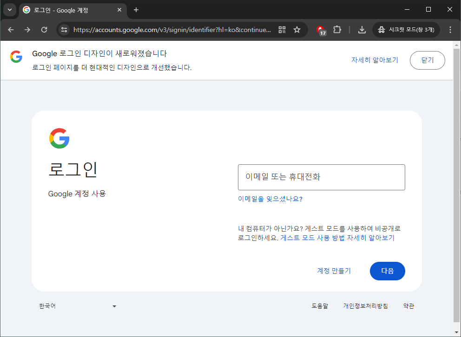Open the 도움말 footer link

(320, 306)
